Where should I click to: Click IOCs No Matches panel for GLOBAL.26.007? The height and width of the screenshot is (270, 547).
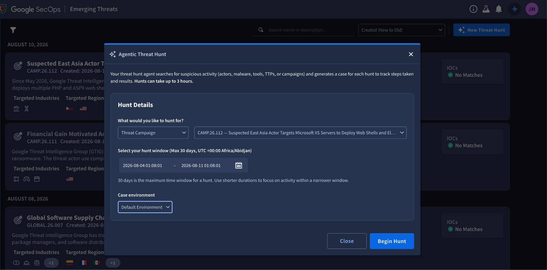point(472,226)
